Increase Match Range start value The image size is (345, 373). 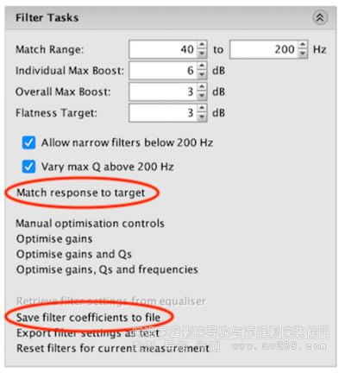pos(202,45)
